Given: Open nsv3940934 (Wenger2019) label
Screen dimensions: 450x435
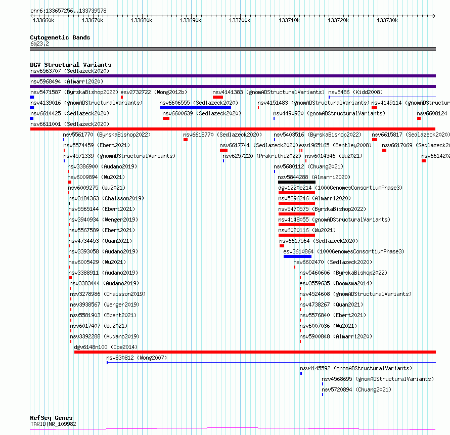Looking at the screenshot, I should pos(103,220).
